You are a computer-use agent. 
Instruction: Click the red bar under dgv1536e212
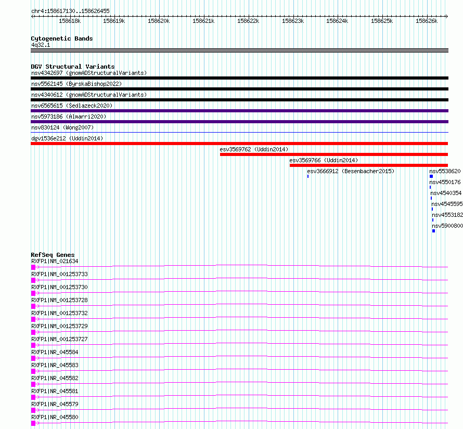pyautogui.click(x=239, y=144)
